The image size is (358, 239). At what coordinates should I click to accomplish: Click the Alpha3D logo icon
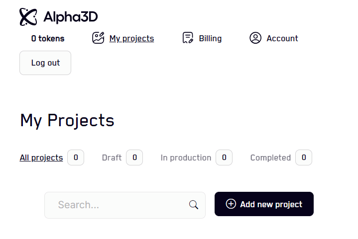click(28, 17)
